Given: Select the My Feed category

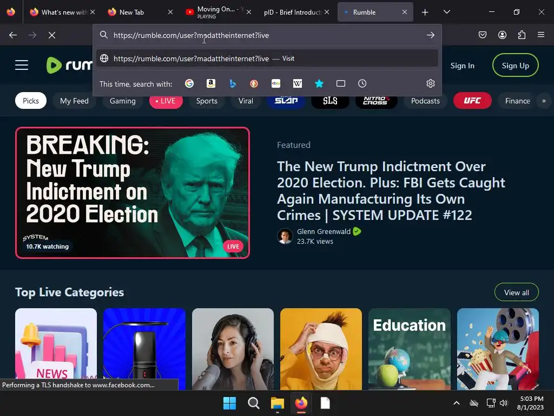Looking at the screenshot, I should pos(74,101).
